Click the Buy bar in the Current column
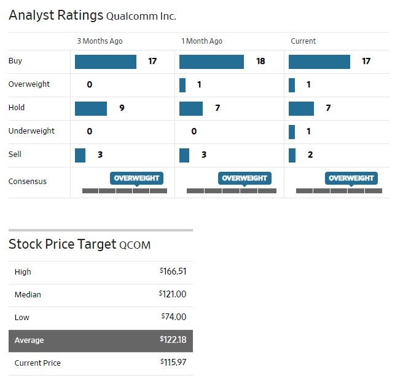This screenshot has width=403, height=386. point(319,62)
